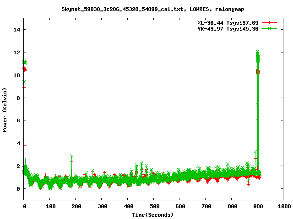The height and width of the screenshot is (219, 293).
Task: Click the x-axis tick label 900
Action: (x=258, y=206)
